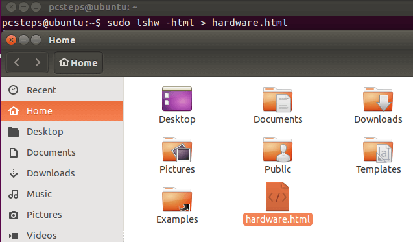This screenshot has width=413, height=242.
Task: Click the terminal command line text
Action: 145,23
